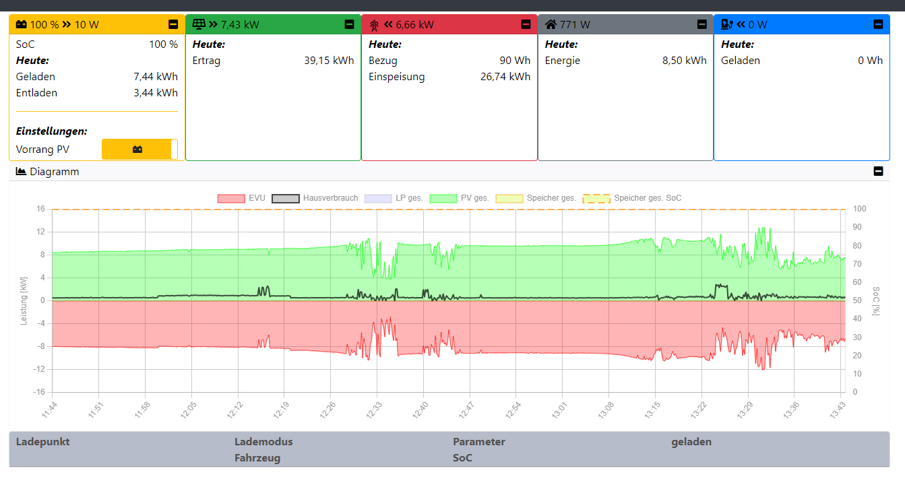Click the solar panel icon in the green header

(199, 25)
